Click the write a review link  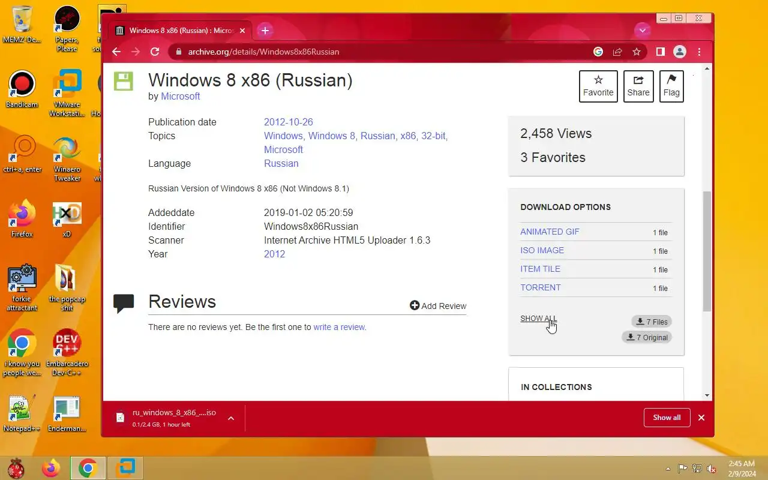tap(339, 328)
